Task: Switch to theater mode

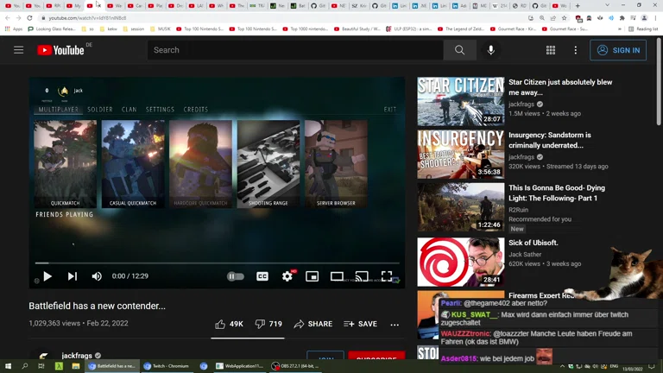Action: (x=337, y=276)
